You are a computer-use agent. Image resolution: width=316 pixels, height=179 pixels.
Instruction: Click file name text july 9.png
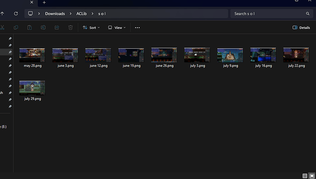pos(230,66)
